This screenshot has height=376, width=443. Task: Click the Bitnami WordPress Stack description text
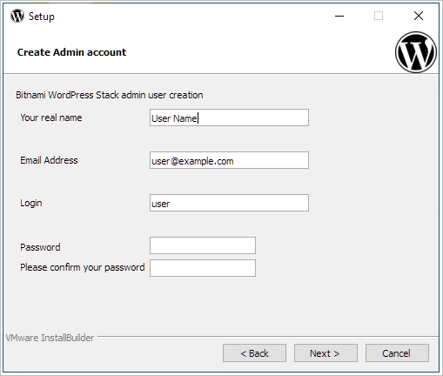pyautogui.click(x=110, y=95)
